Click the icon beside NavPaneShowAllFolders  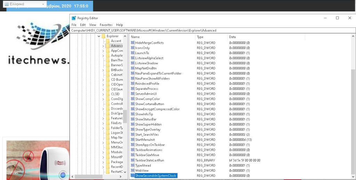pyautogui.click(x=133, y=78)
